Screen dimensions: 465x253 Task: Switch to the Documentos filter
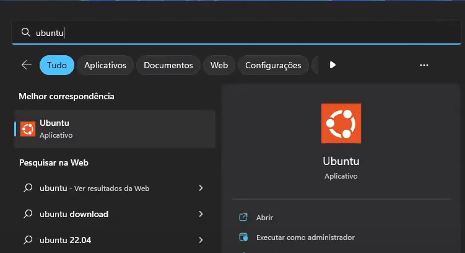point(168,65)
